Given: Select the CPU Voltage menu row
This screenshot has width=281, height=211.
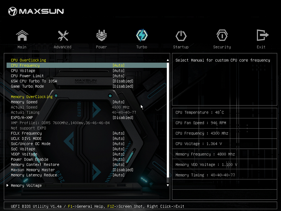Looking at the screenshot, I should tap(86, 71).
